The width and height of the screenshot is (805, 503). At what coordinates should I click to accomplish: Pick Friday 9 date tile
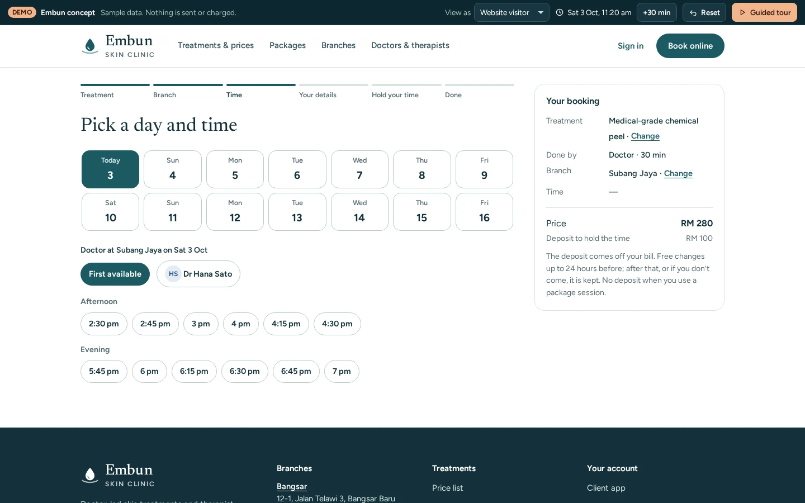point(484,169)
